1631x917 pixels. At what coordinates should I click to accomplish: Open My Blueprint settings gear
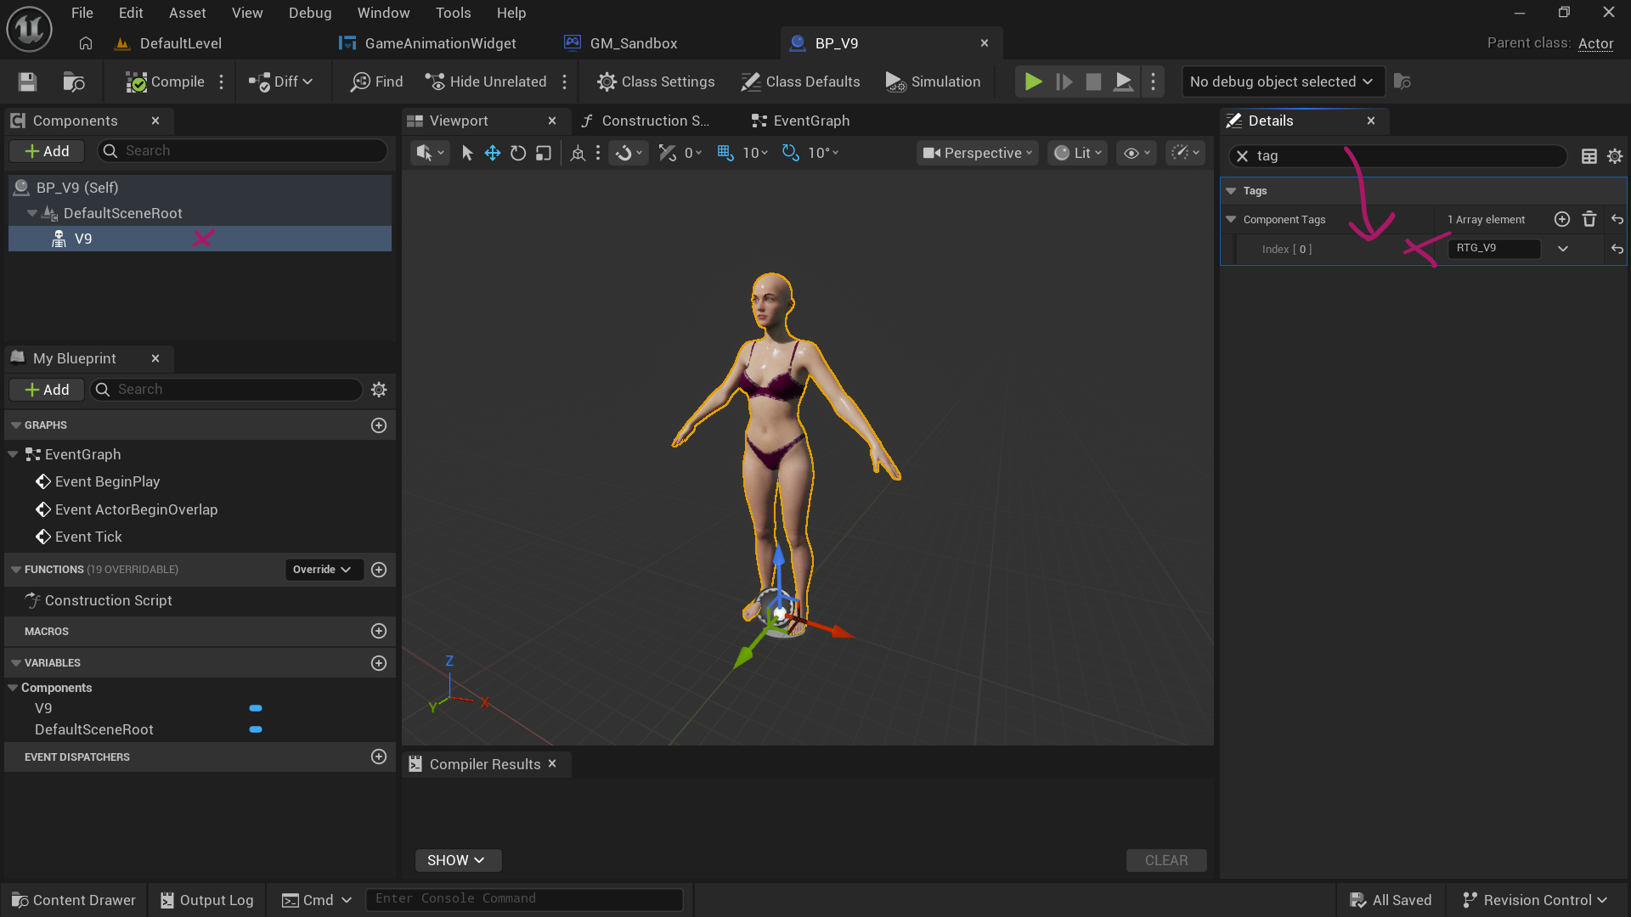[379, 390]
